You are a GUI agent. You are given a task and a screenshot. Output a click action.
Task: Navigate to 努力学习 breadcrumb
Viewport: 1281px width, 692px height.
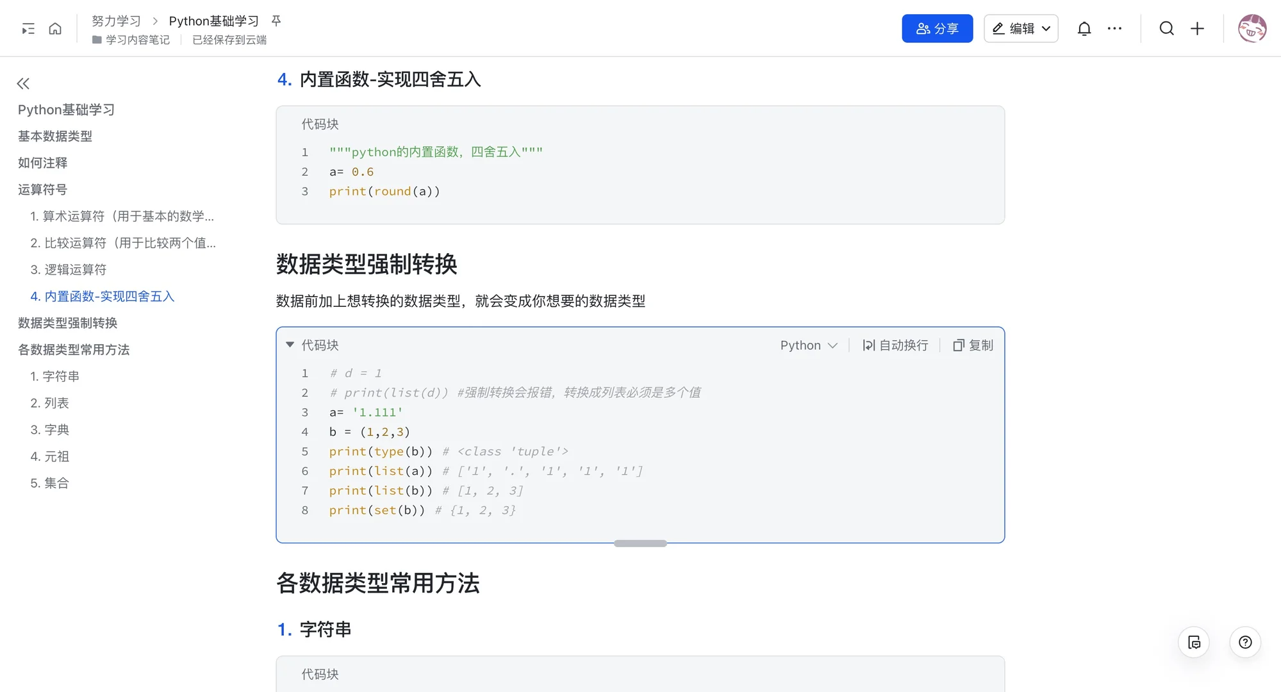coord(117,20)
